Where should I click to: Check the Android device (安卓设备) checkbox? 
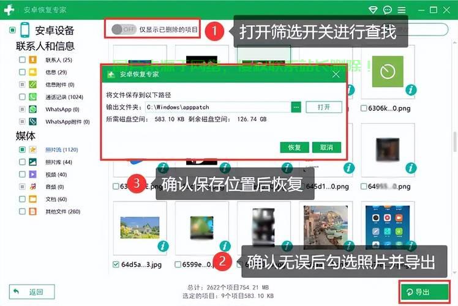click(x=12, y=30)
